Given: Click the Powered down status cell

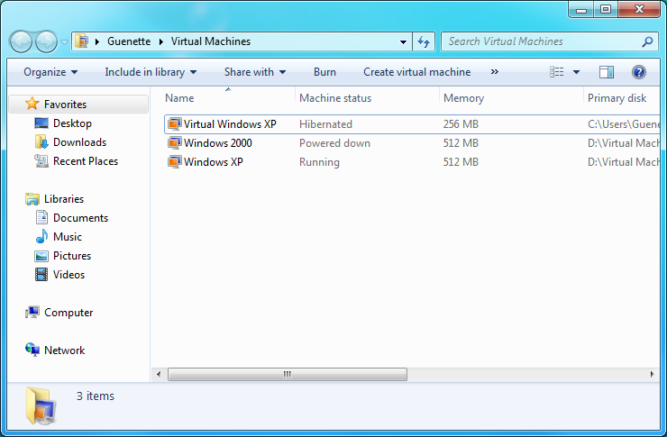Looking at the screenshot, I should [334, 143].
